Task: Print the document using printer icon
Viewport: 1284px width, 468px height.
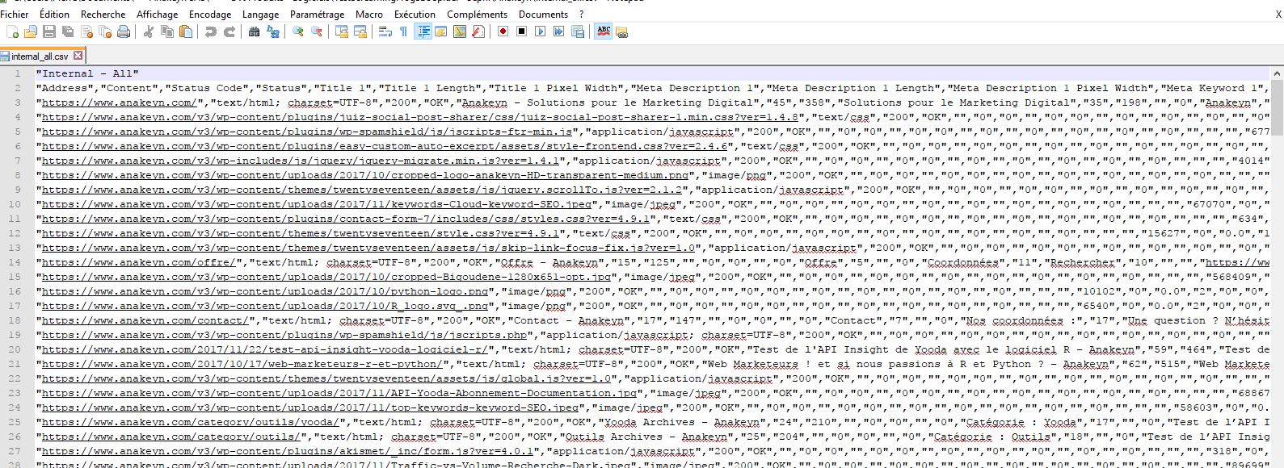Action: click(124, 31)
